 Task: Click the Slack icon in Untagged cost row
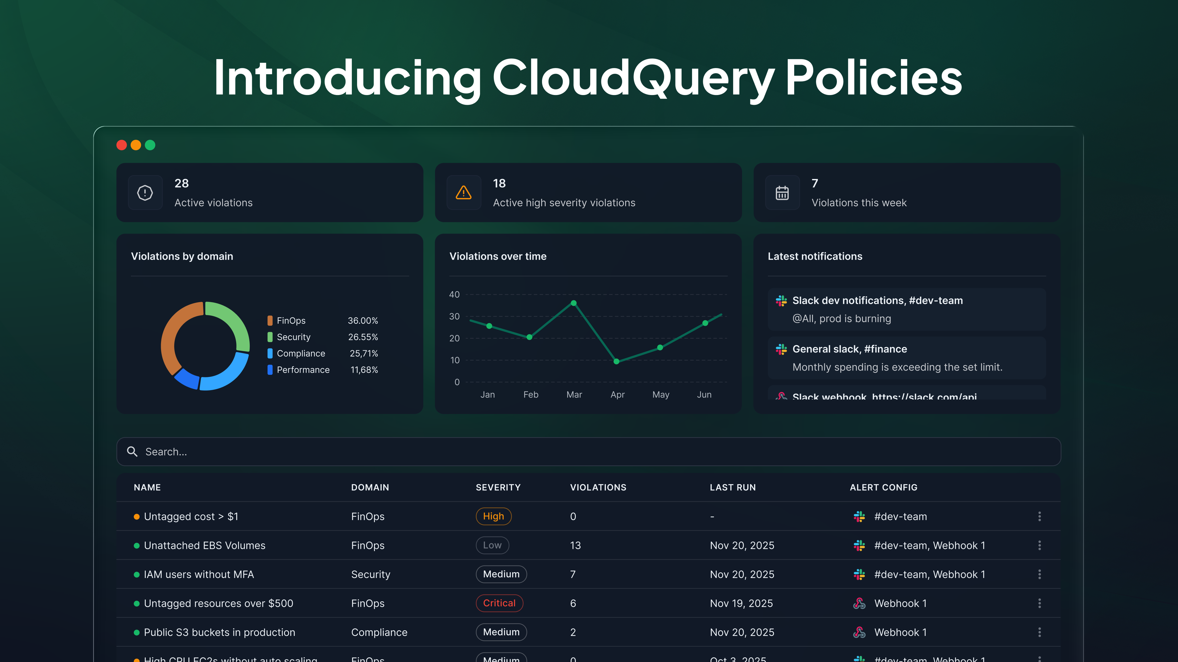pos(859,516)
